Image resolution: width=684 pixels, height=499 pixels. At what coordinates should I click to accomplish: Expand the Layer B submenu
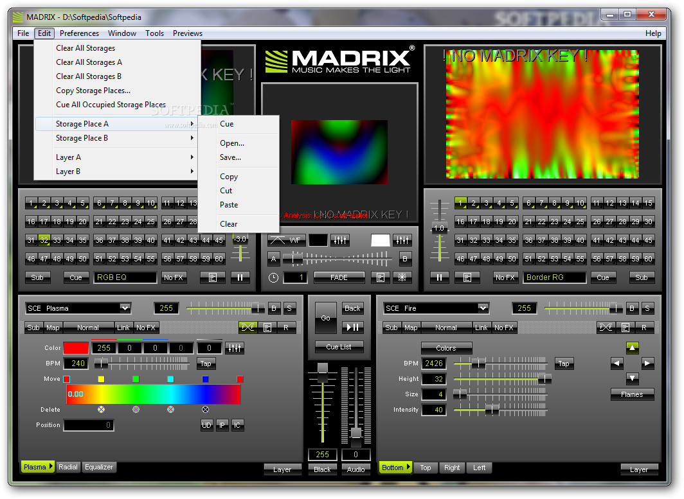pyautogui.click(x=116, y=171)
